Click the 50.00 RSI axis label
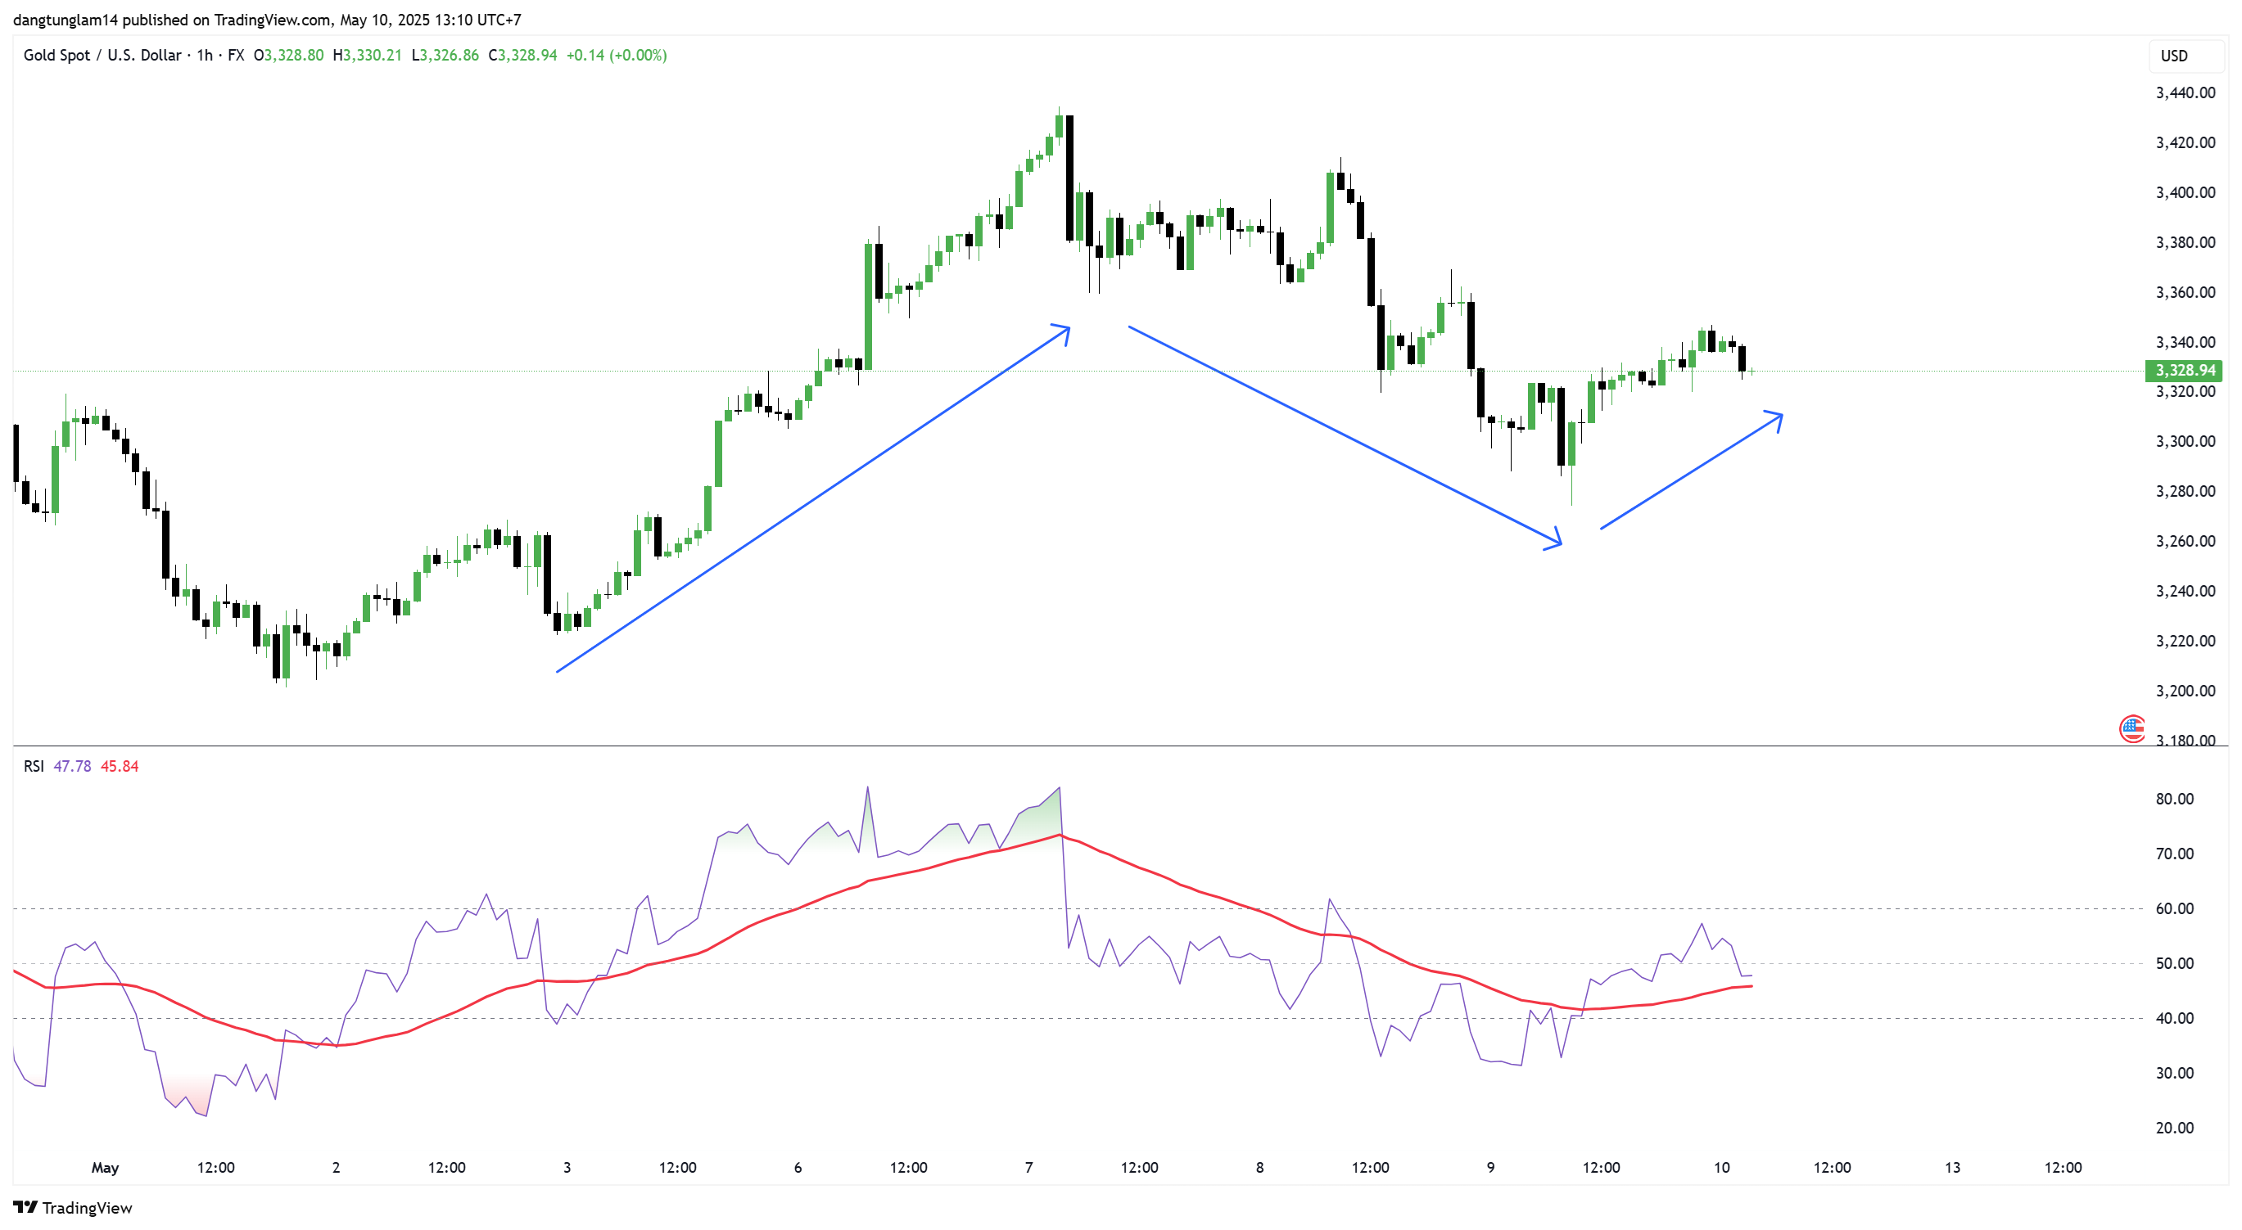The width and height of the screenshot is (2242, 1230). point(2174,963)
